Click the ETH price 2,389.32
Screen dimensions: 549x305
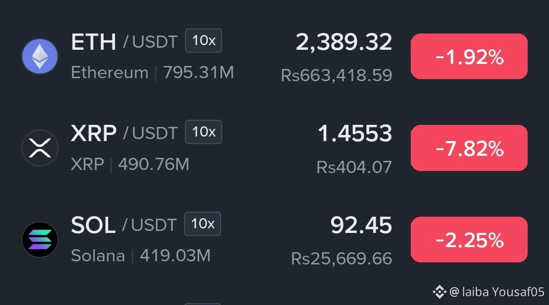344,42
